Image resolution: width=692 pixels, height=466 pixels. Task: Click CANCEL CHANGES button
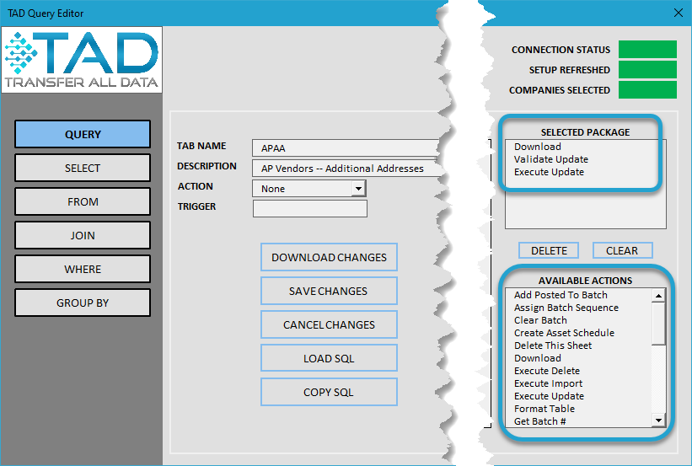click(329, 324)
